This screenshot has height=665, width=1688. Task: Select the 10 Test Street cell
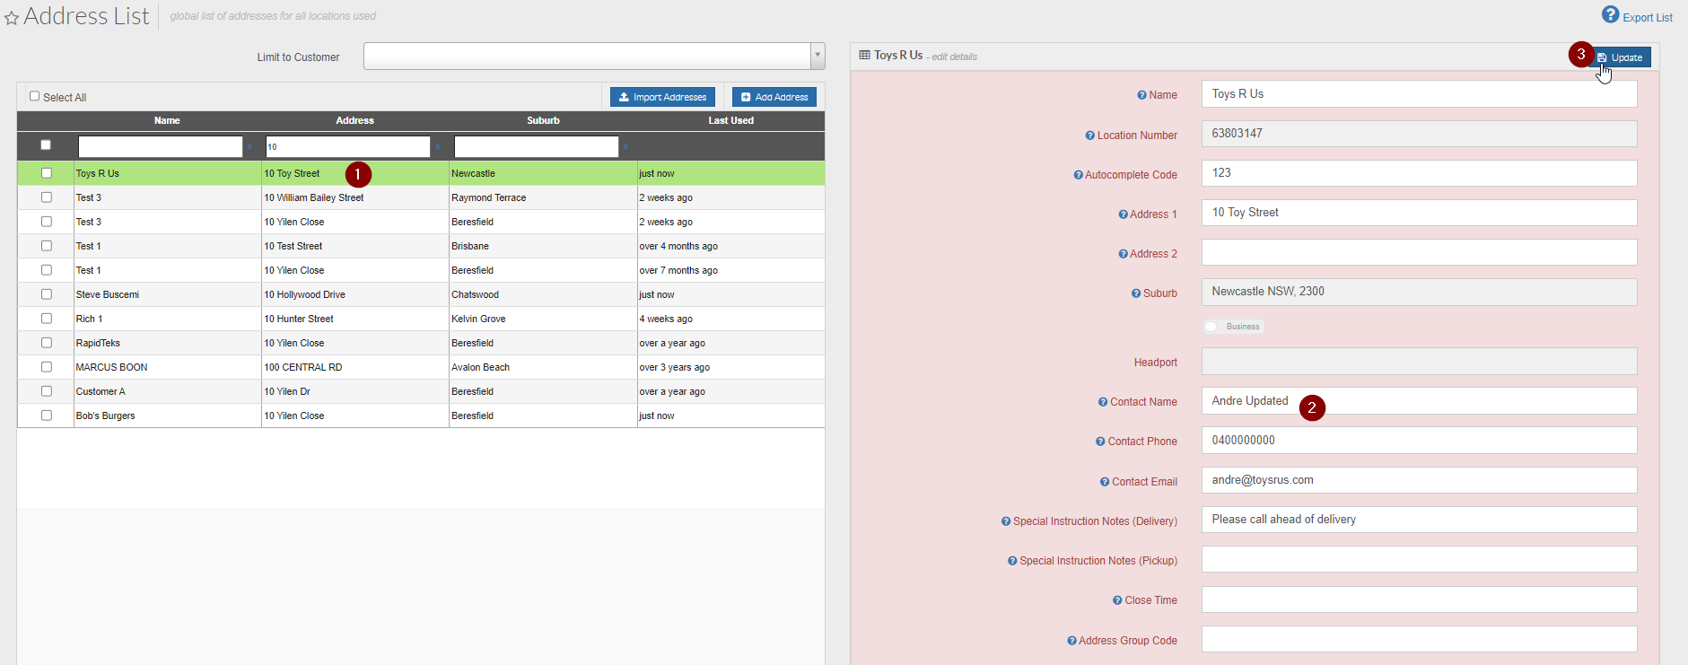tap(355, 246)
